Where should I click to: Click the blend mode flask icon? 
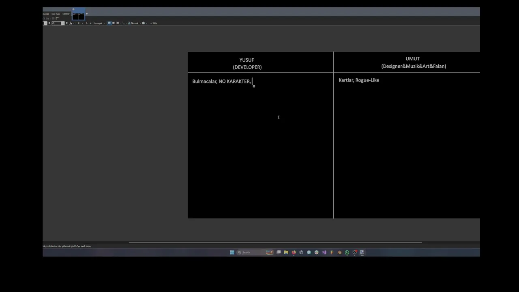tap(129, 23)
